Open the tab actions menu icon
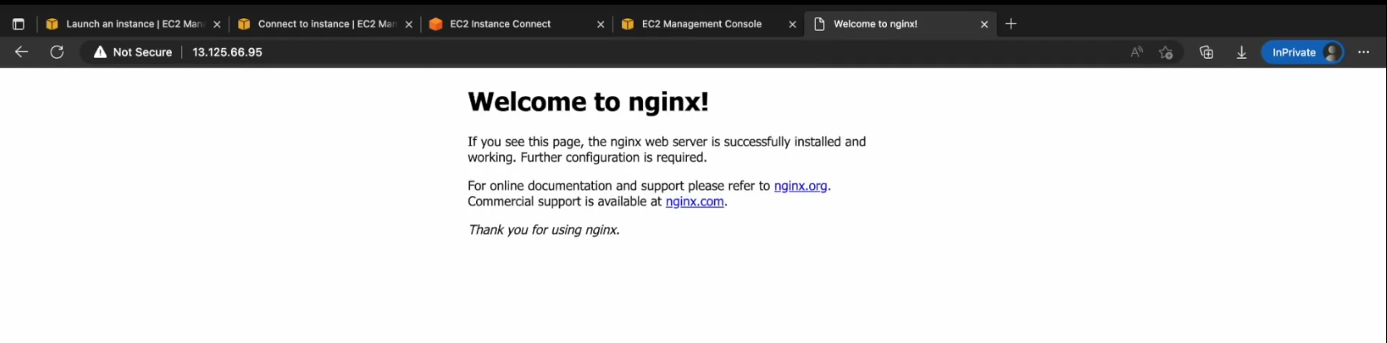 tap(18, 24)
